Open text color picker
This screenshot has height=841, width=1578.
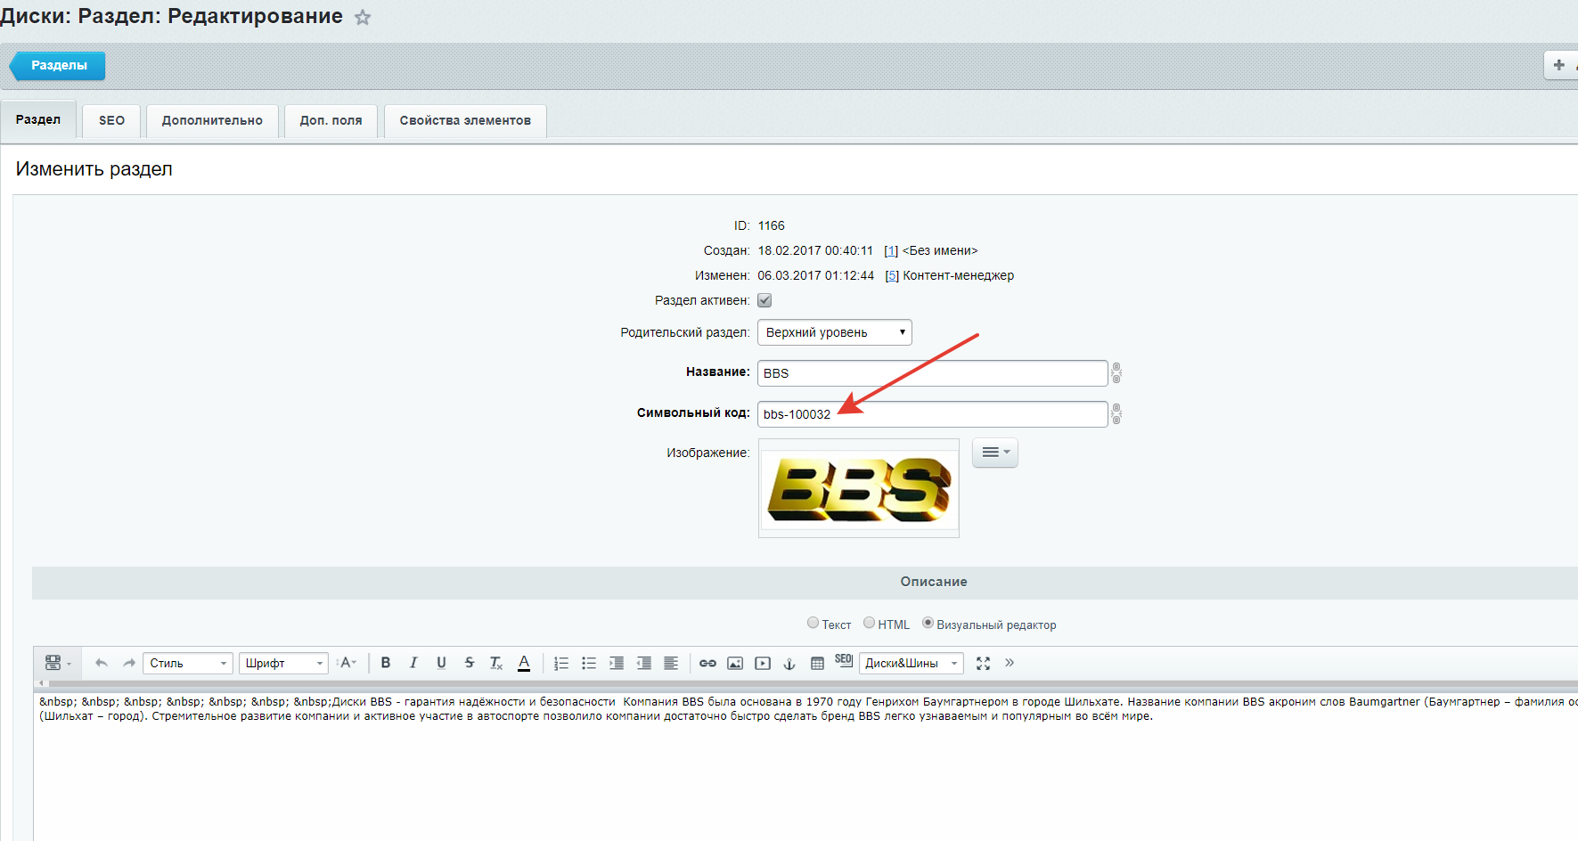click(x=524, y=663)
